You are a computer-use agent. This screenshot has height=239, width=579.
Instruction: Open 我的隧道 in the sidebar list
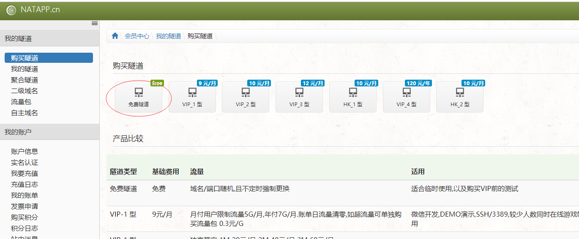[25, 69]
